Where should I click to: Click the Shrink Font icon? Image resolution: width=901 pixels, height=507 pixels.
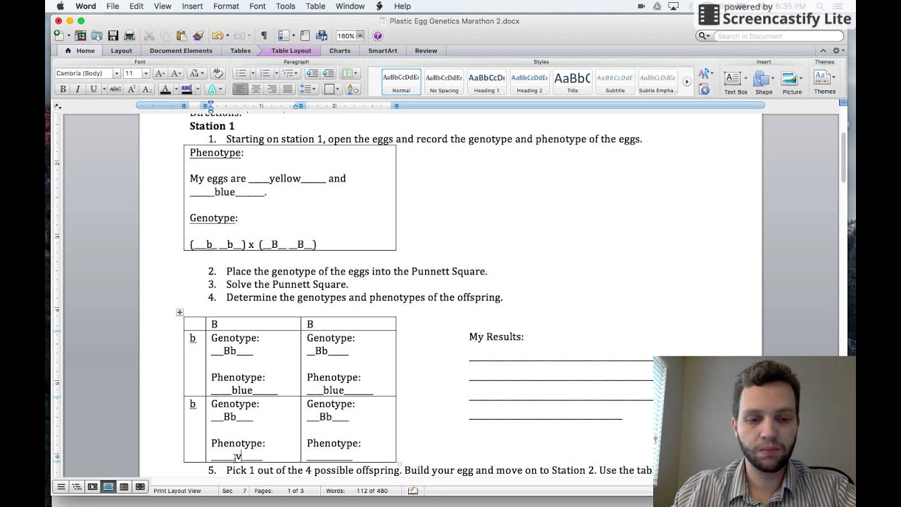pos(175,73)
